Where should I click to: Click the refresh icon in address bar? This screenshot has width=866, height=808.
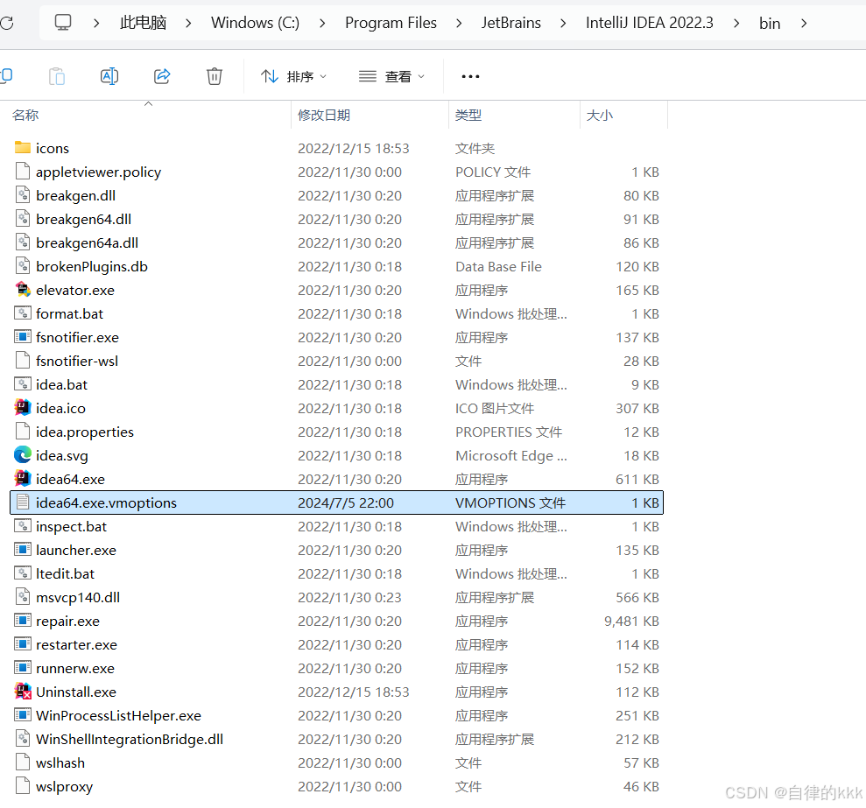click(x=6, y=23)
